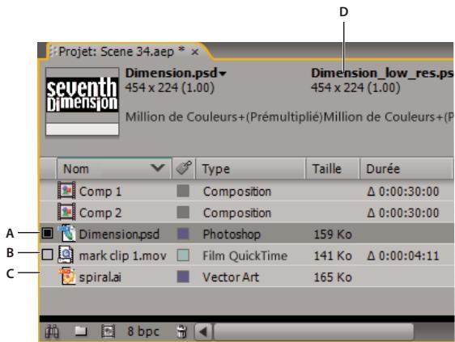
Task: Click teal label swatch for mark clip 1.mov
Action: pos(183,255)
